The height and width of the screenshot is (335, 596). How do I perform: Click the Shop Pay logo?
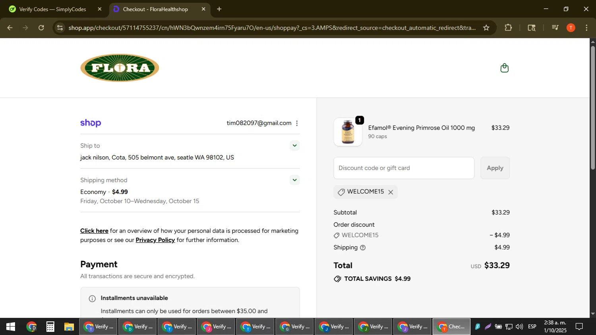[91, 123]
